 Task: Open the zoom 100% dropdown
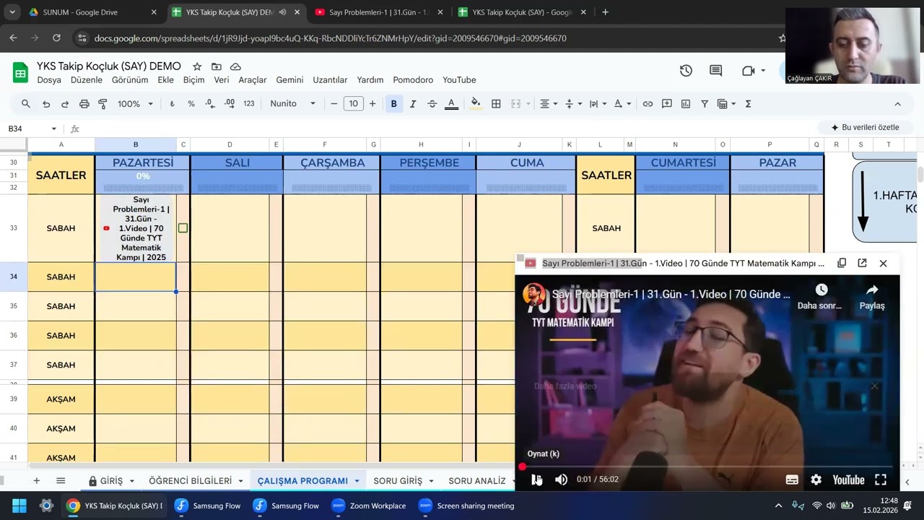click(136, 104)
